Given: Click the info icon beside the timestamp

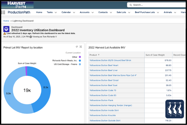Looking at the screenshot, I should [31, 37].
